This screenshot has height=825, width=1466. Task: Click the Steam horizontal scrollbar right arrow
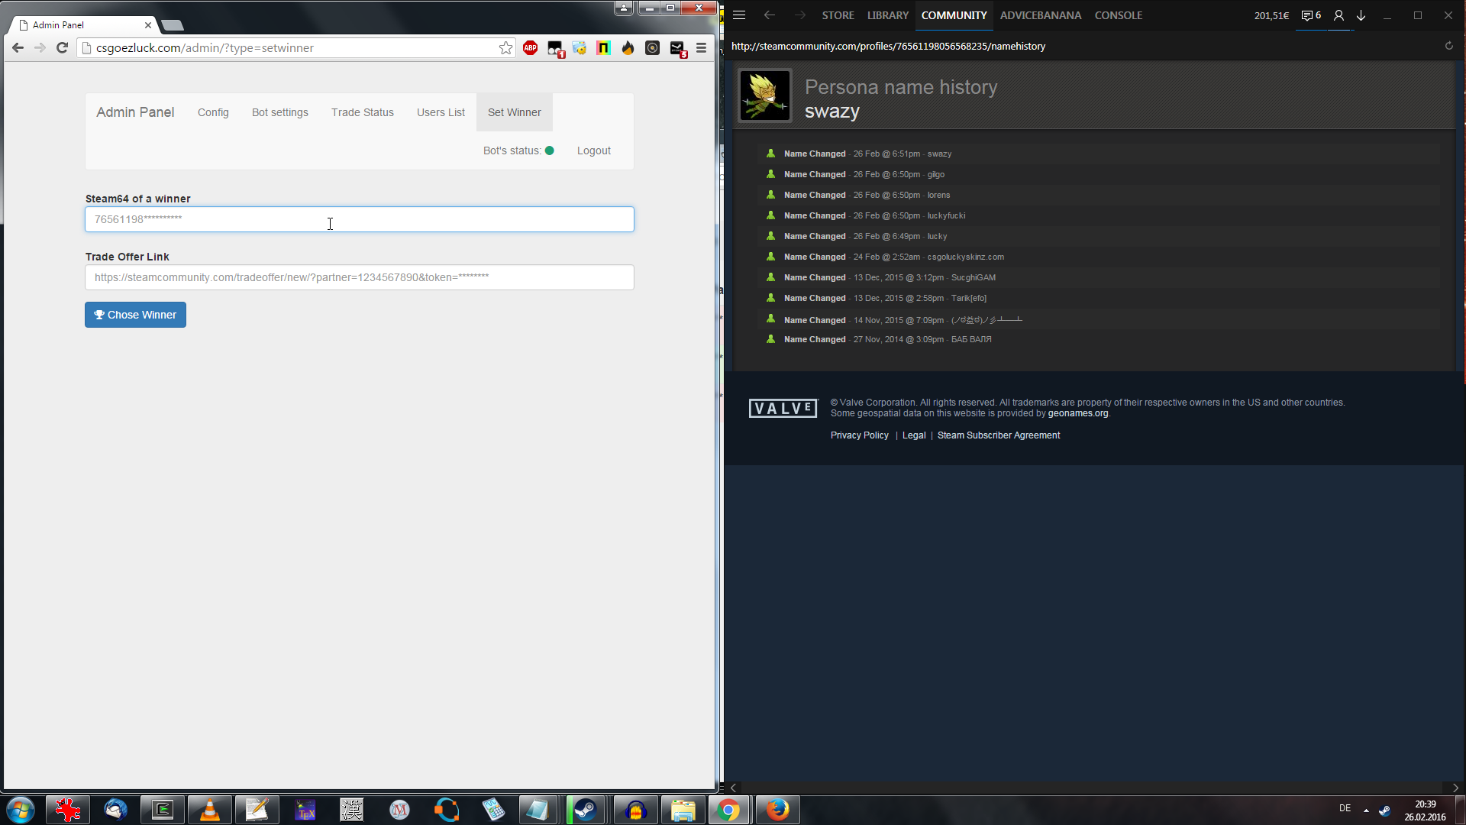[1455, 788]
